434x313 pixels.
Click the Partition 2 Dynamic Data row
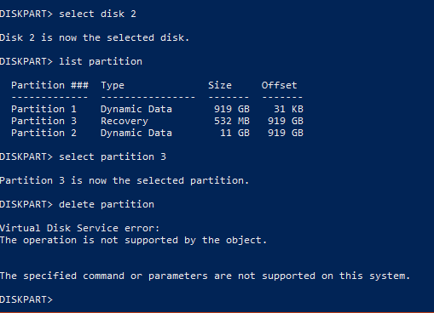(157, 133)
